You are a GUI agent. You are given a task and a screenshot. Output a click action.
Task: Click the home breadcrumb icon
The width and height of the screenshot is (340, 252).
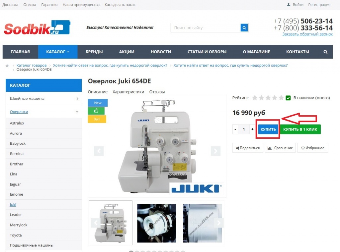click(7, 66)
